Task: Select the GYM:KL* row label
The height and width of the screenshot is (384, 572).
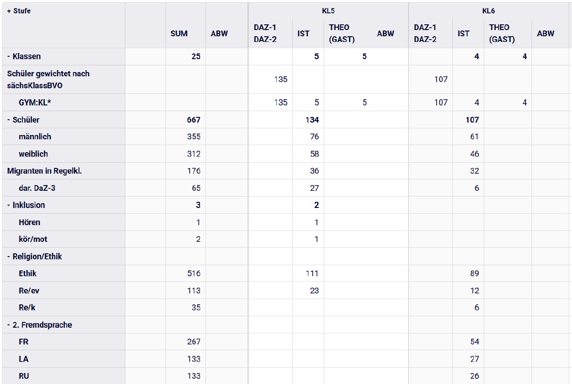Action: tap(35, 103)
